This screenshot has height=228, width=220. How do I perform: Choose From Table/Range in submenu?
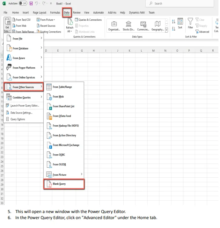[64, 87]
